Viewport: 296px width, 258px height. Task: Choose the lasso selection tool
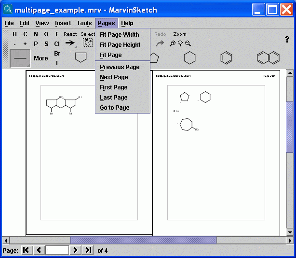click(x=88, y=43)
